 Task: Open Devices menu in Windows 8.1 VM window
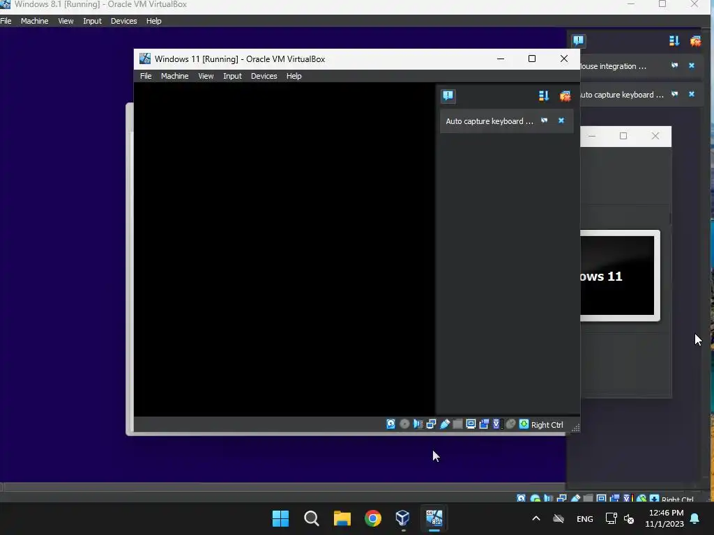point(124,21)
